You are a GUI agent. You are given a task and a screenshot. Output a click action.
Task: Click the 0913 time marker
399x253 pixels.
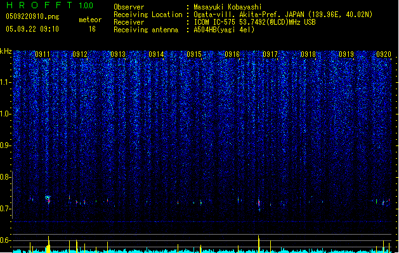pos(118,54)
